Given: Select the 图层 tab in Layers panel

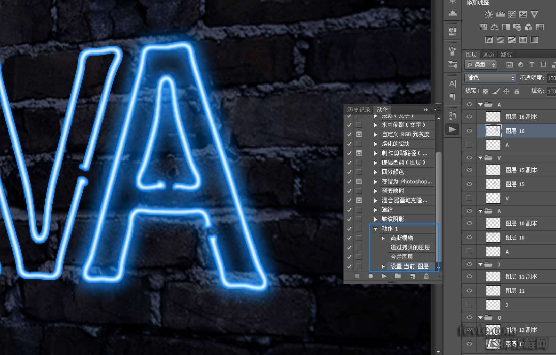Looking at the screenshot, I should point(471,54).
